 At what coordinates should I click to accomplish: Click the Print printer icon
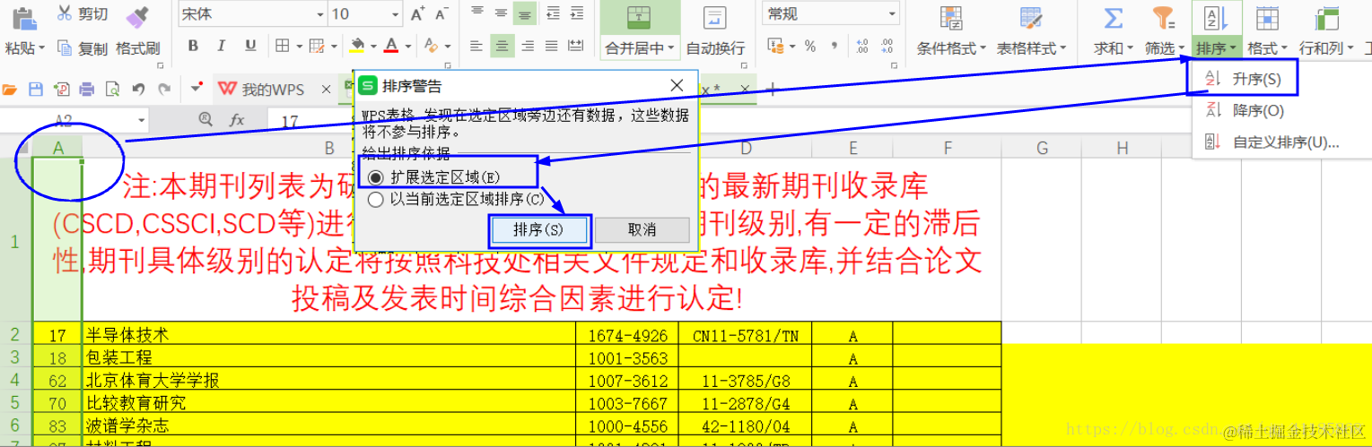pos(87,89)
